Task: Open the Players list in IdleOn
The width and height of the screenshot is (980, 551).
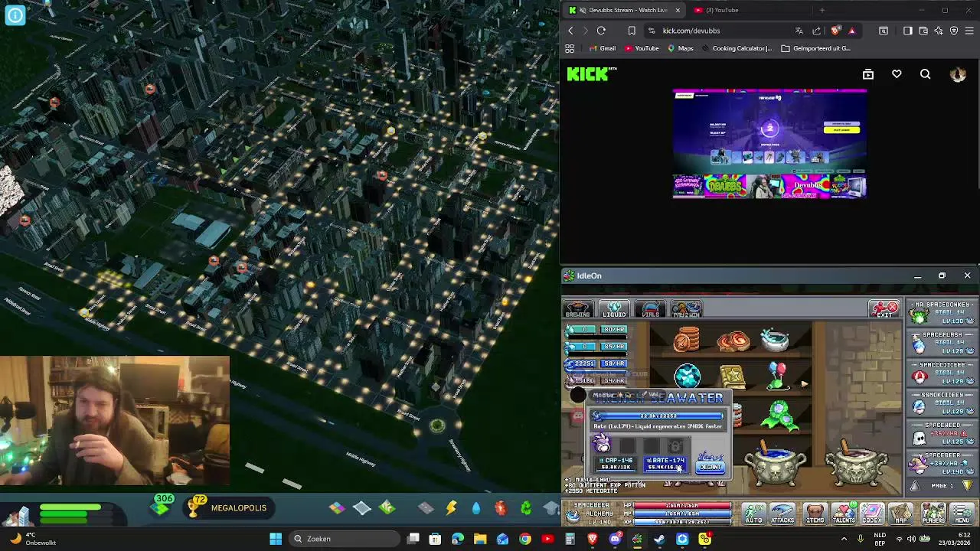Action: click(x=933, y=514)
